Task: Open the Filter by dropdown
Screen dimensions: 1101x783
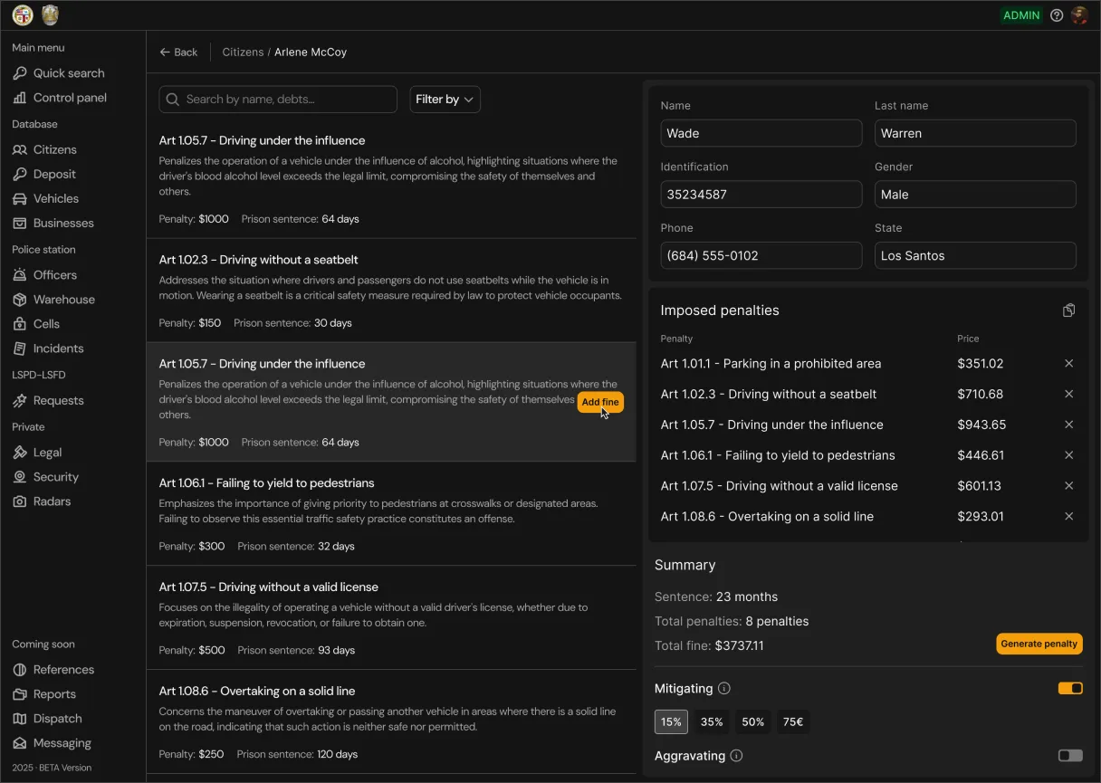Action: click(x=445, y=100)
